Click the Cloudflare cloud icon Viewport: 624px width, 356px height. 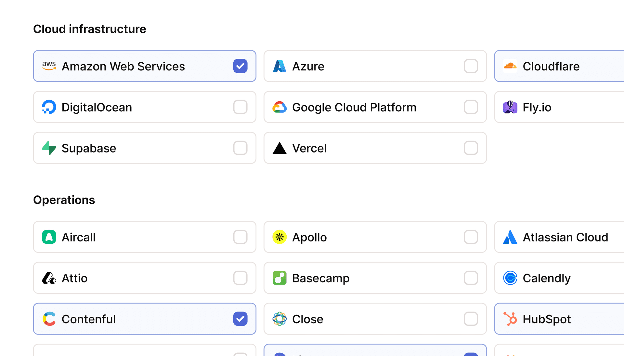(x=511, y=66)
